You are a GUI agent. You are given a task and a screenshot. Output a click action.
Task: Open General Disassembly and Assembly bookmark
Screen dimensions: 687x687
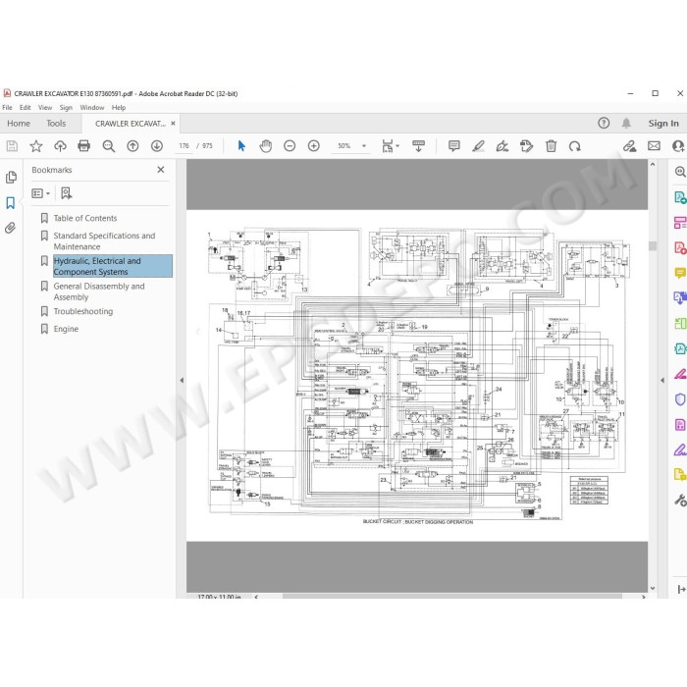(99, 291)
